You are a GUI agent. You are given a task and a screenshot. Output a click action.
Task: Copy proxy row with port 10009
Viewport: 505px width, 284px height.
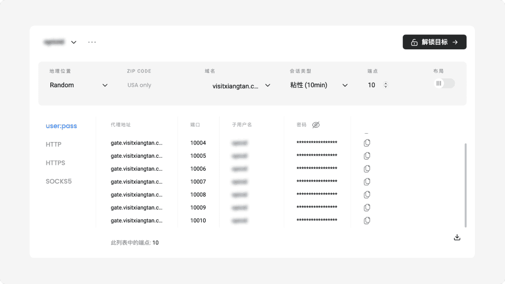pyautogui.click(x=366, y=208)
